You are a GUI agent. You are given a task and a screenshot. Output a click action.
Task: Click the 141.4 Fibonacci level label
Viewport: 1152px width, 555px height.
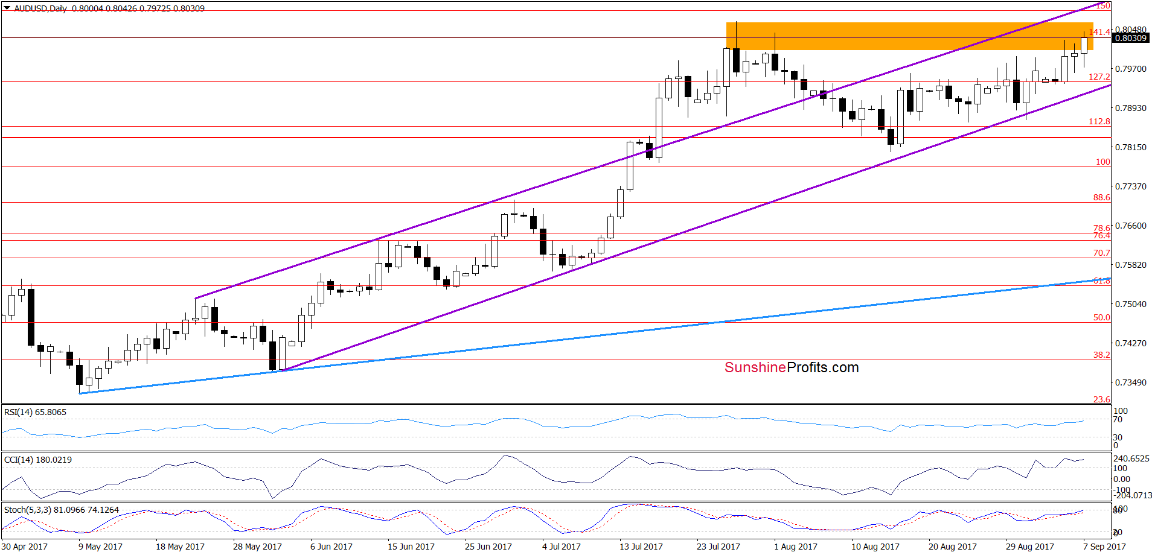coord(1099,32)
